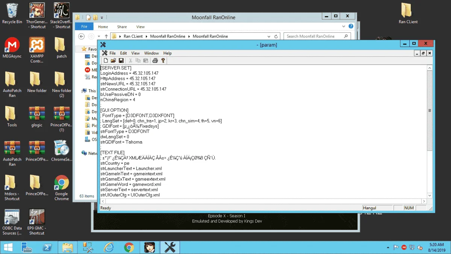Screen dimensions: 451x254
Task: Restore the inner param document window
Action: 423,53
